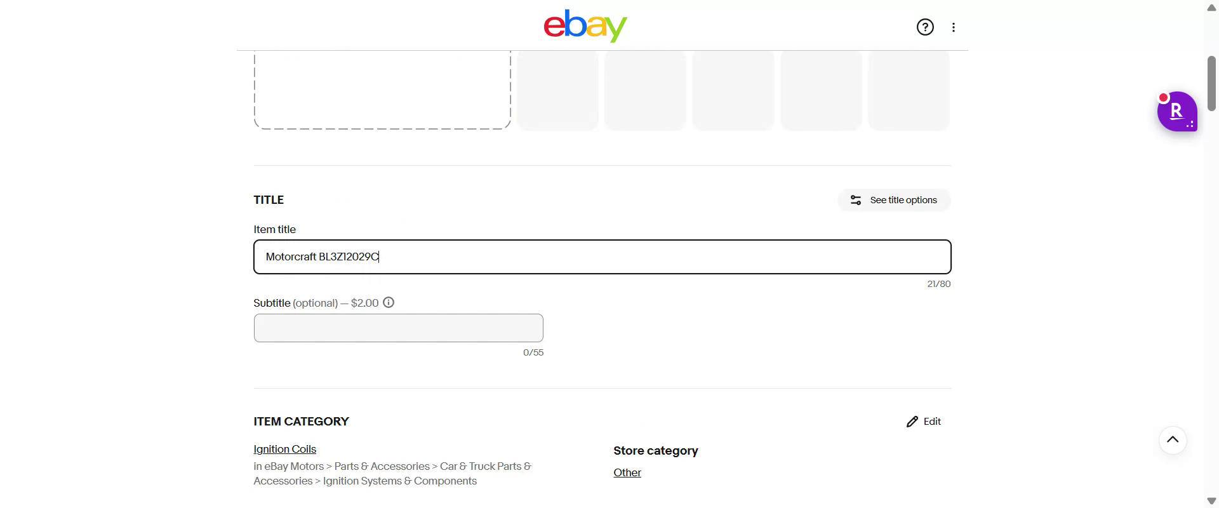The image size is (1219, 508).
Task: Click the scrollbar up arrow
Action: (x=1211, y=8)
